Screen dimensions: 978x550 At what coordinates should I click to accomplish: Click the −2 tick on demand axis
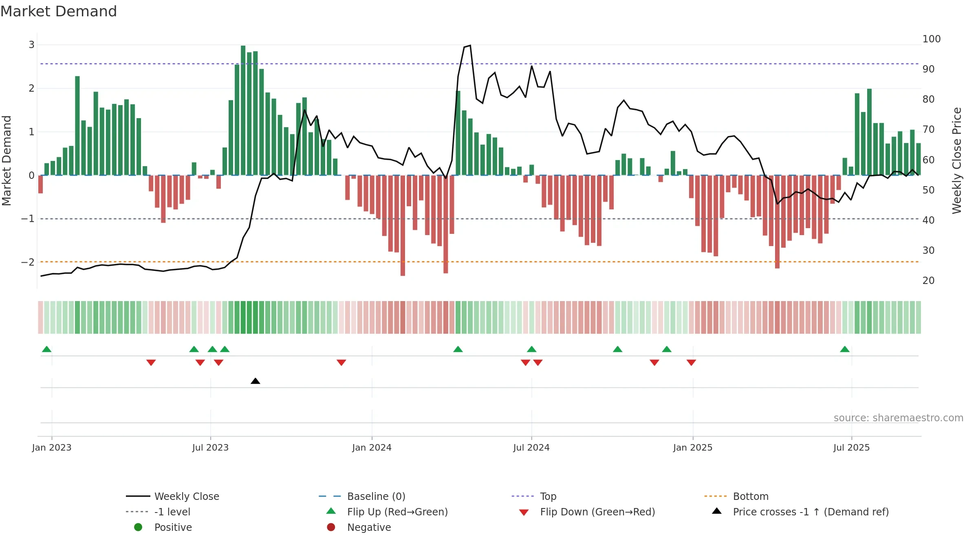[28, 262]
